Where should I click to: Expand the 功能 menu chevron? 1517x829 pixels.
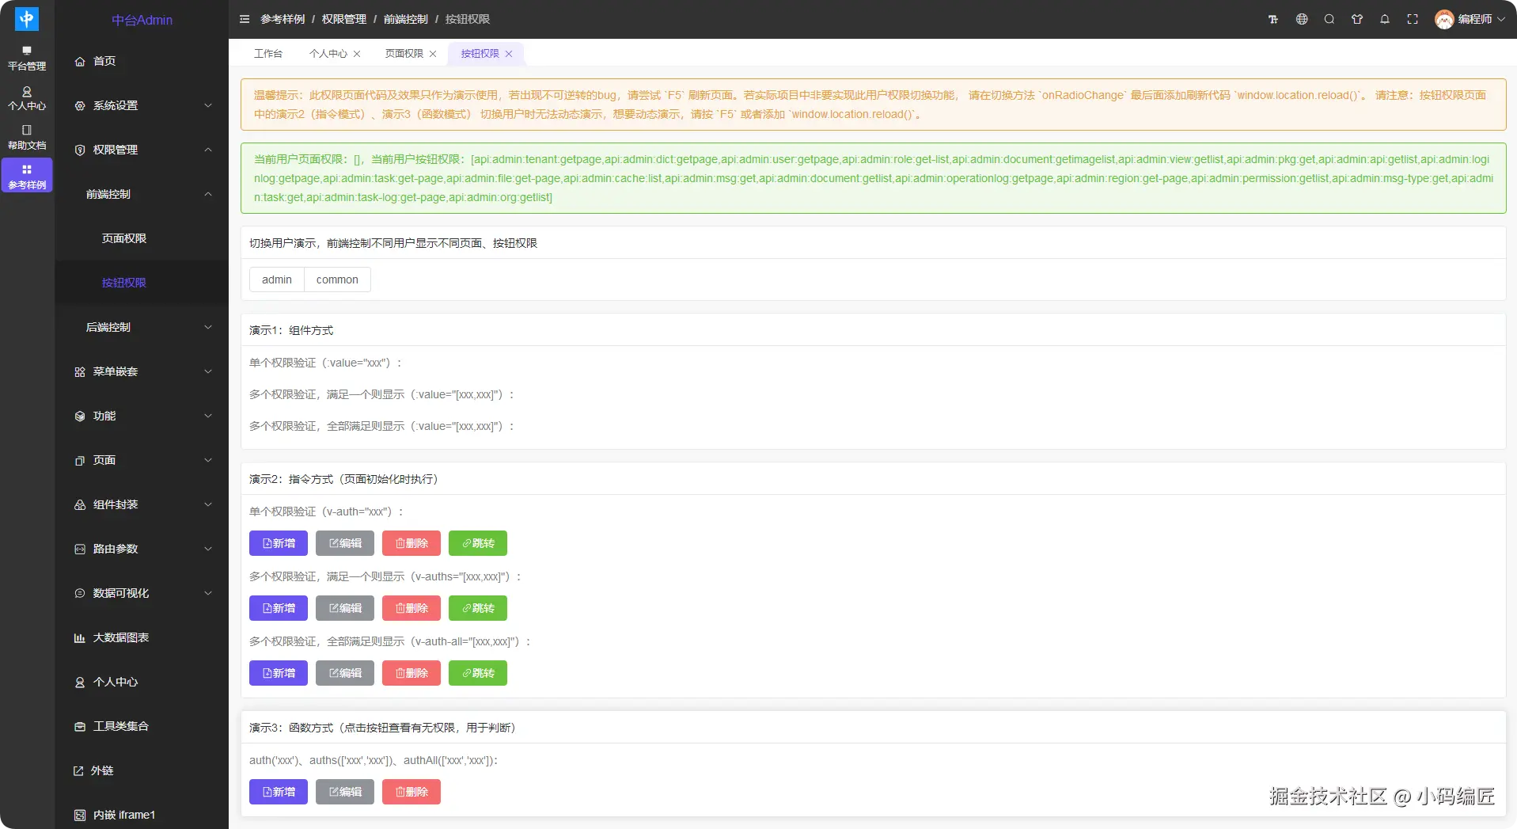tap(208, 416)
